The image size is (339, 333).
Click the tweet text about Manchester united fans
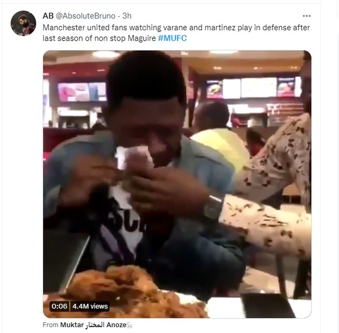point(176,28)
